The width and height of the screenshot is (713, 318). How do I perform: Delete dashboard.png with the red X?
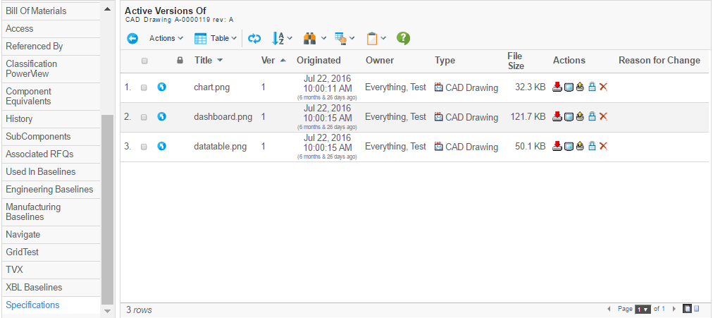[x=603, y=117]
